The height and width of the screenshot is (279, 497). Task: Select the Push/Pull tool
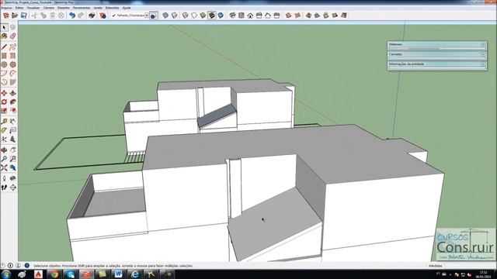(12, 93)
